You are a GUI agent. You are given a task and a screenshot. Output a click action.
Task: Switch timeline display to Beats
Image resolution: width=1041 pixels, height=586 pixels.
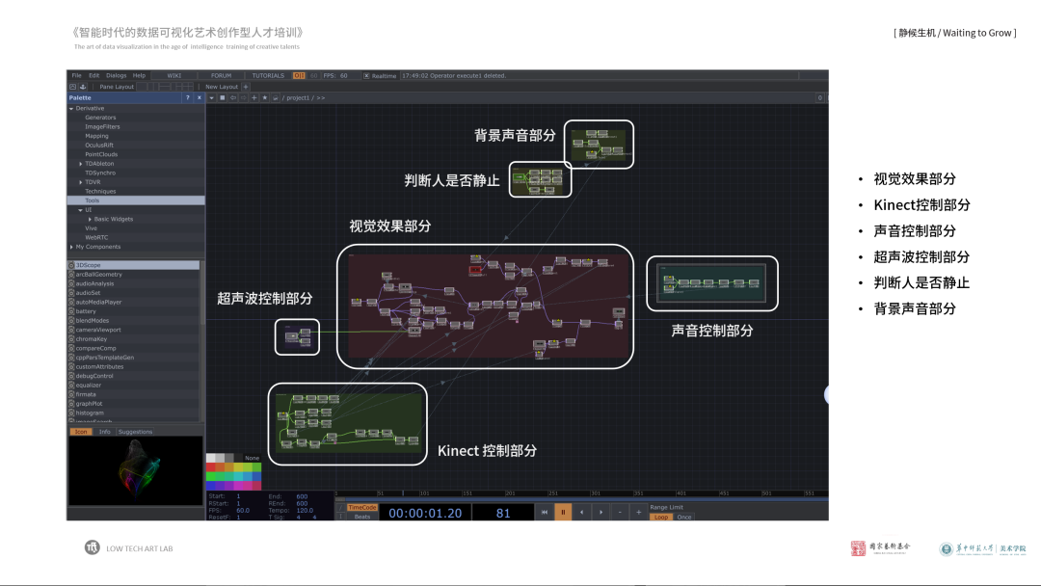click(x=362, y=517)
